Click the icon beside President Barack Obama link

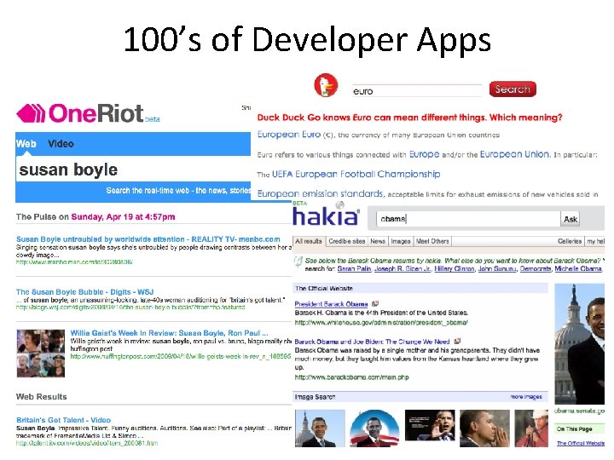pyautogui.click(x=375, y=303)
